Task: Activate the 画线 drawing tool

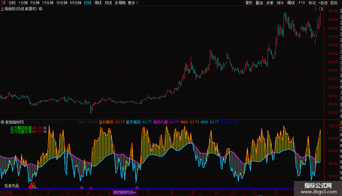Action: tap(291, 3)
